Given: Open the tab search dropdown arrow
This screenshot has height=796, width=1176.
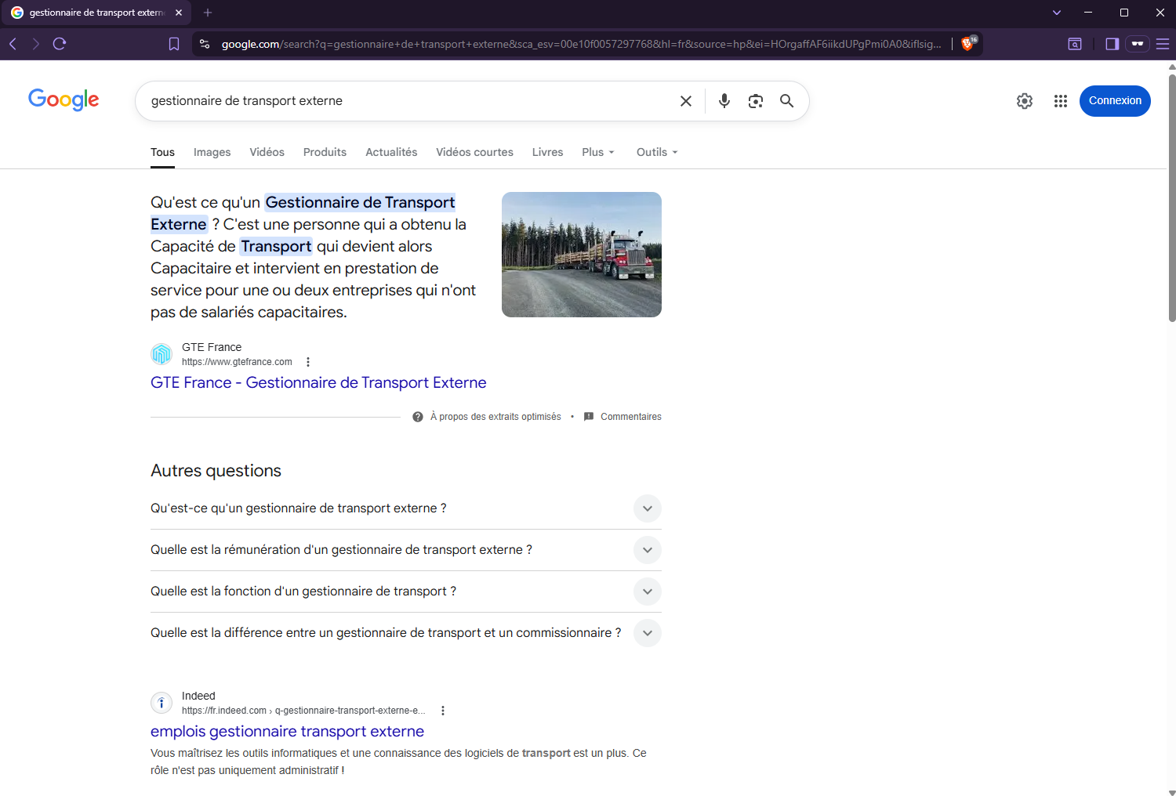Looking at the screenshot, I should (1057, 13).
